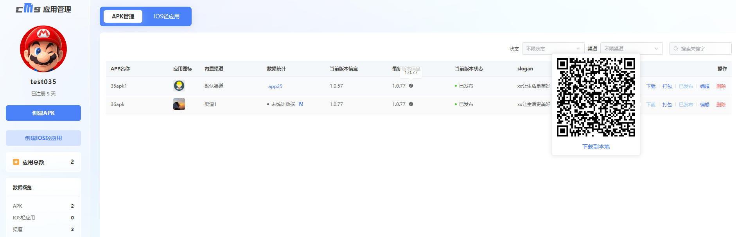736x237 pixels.
Task: Focus the 搜索关键字 search field
Action: (x=700, y=48)
